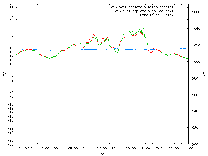
Task: Click the '20:00' time axis label
Action: pos(160,148)
